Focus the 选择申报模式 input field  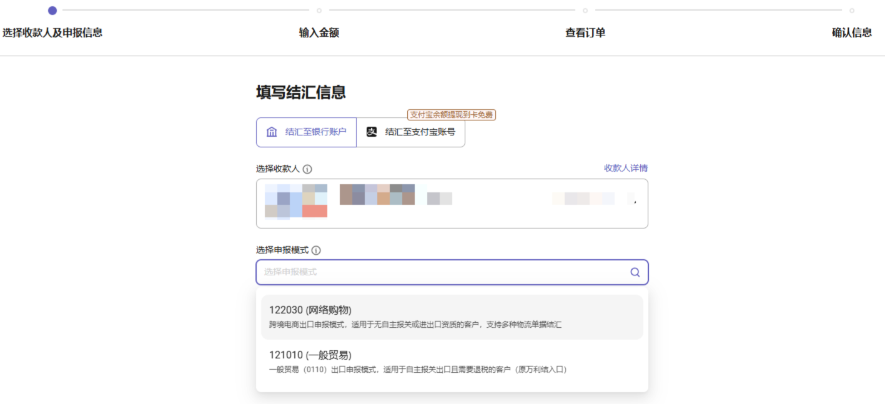pos(437,272)
